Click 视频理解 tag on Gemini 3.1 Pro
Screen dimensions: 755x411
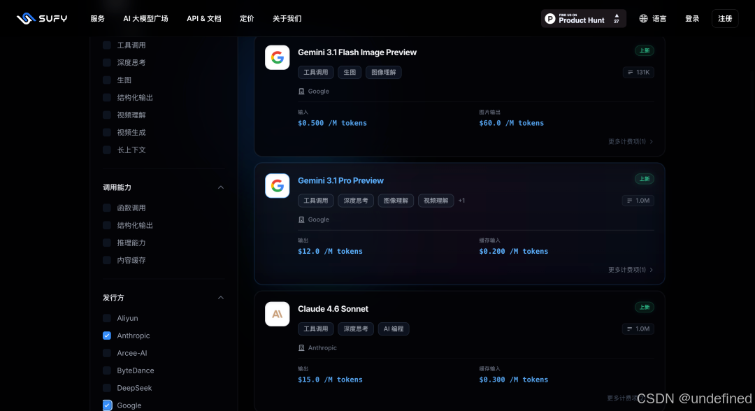(436, 201)
